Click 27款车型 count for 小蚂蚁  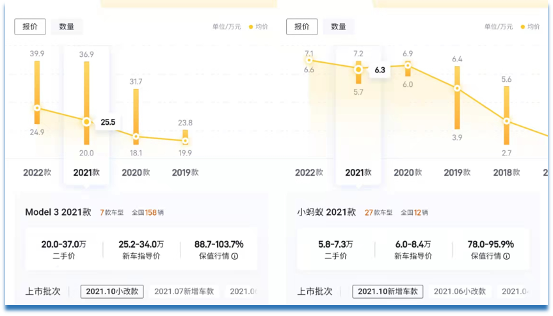point(378,212)
